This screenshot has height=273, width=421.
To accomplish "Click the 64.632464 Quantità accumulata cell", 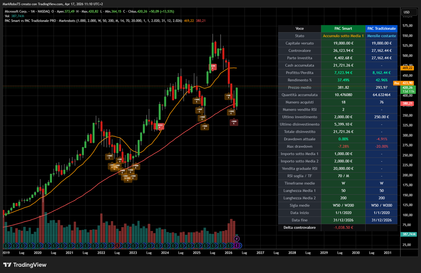I will pyautogui.click(x=381, y=95).
